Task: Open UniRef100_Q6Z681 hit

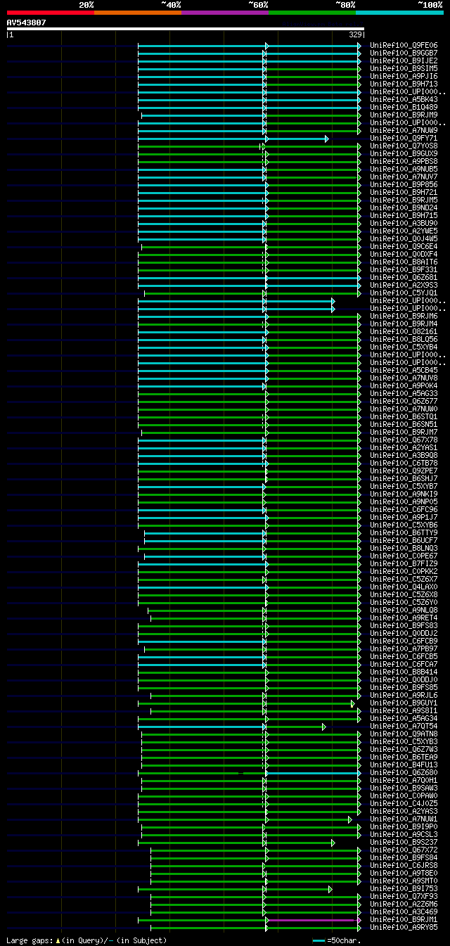Action: tap(404, 277)
